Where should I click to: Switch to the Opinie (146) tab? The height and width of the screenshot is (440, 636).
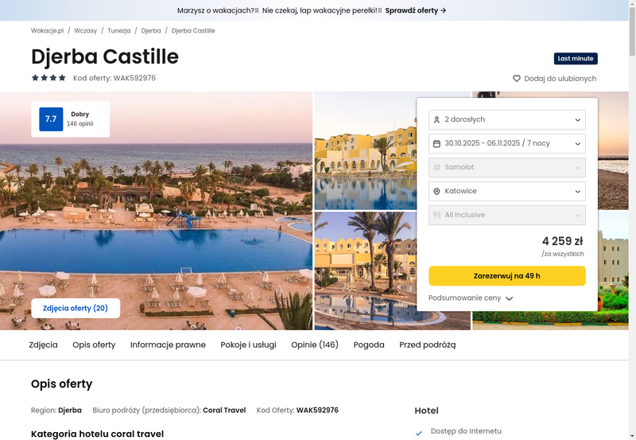pyautogui.click(x=315, y=345)
